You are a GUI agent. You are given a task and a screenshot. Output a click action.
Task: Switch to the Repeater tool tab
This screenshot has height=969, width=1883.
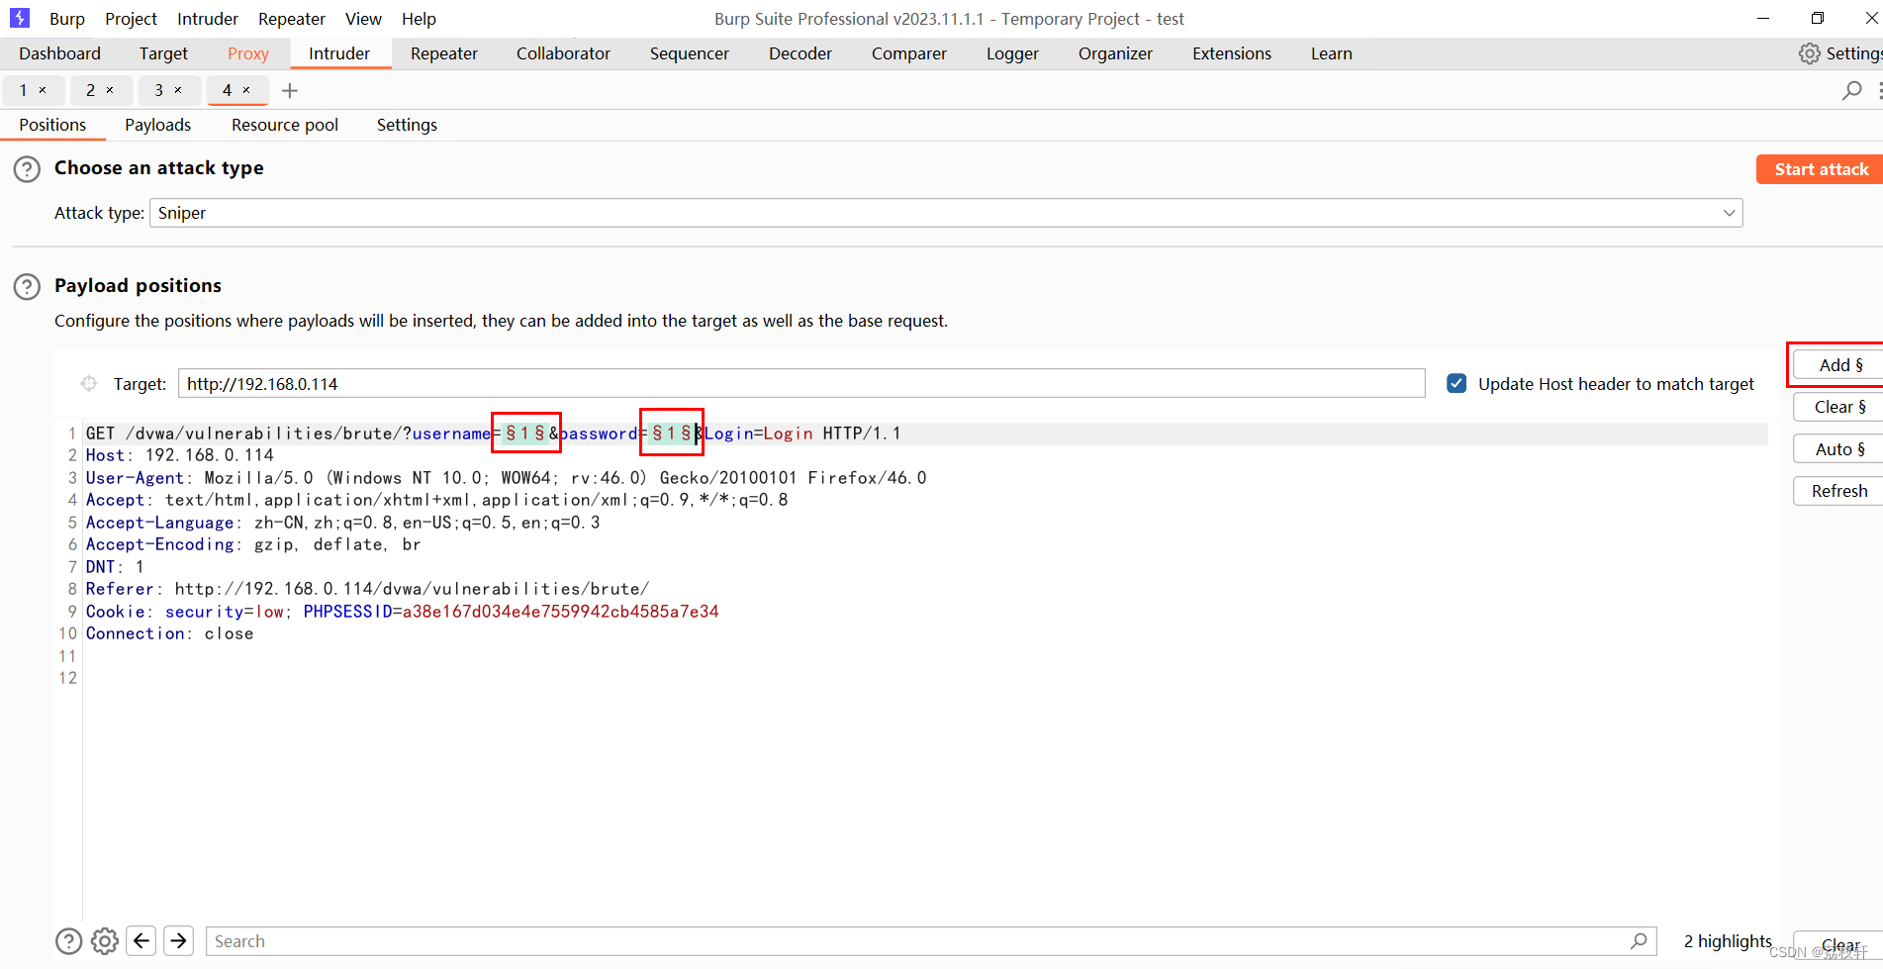444,53
